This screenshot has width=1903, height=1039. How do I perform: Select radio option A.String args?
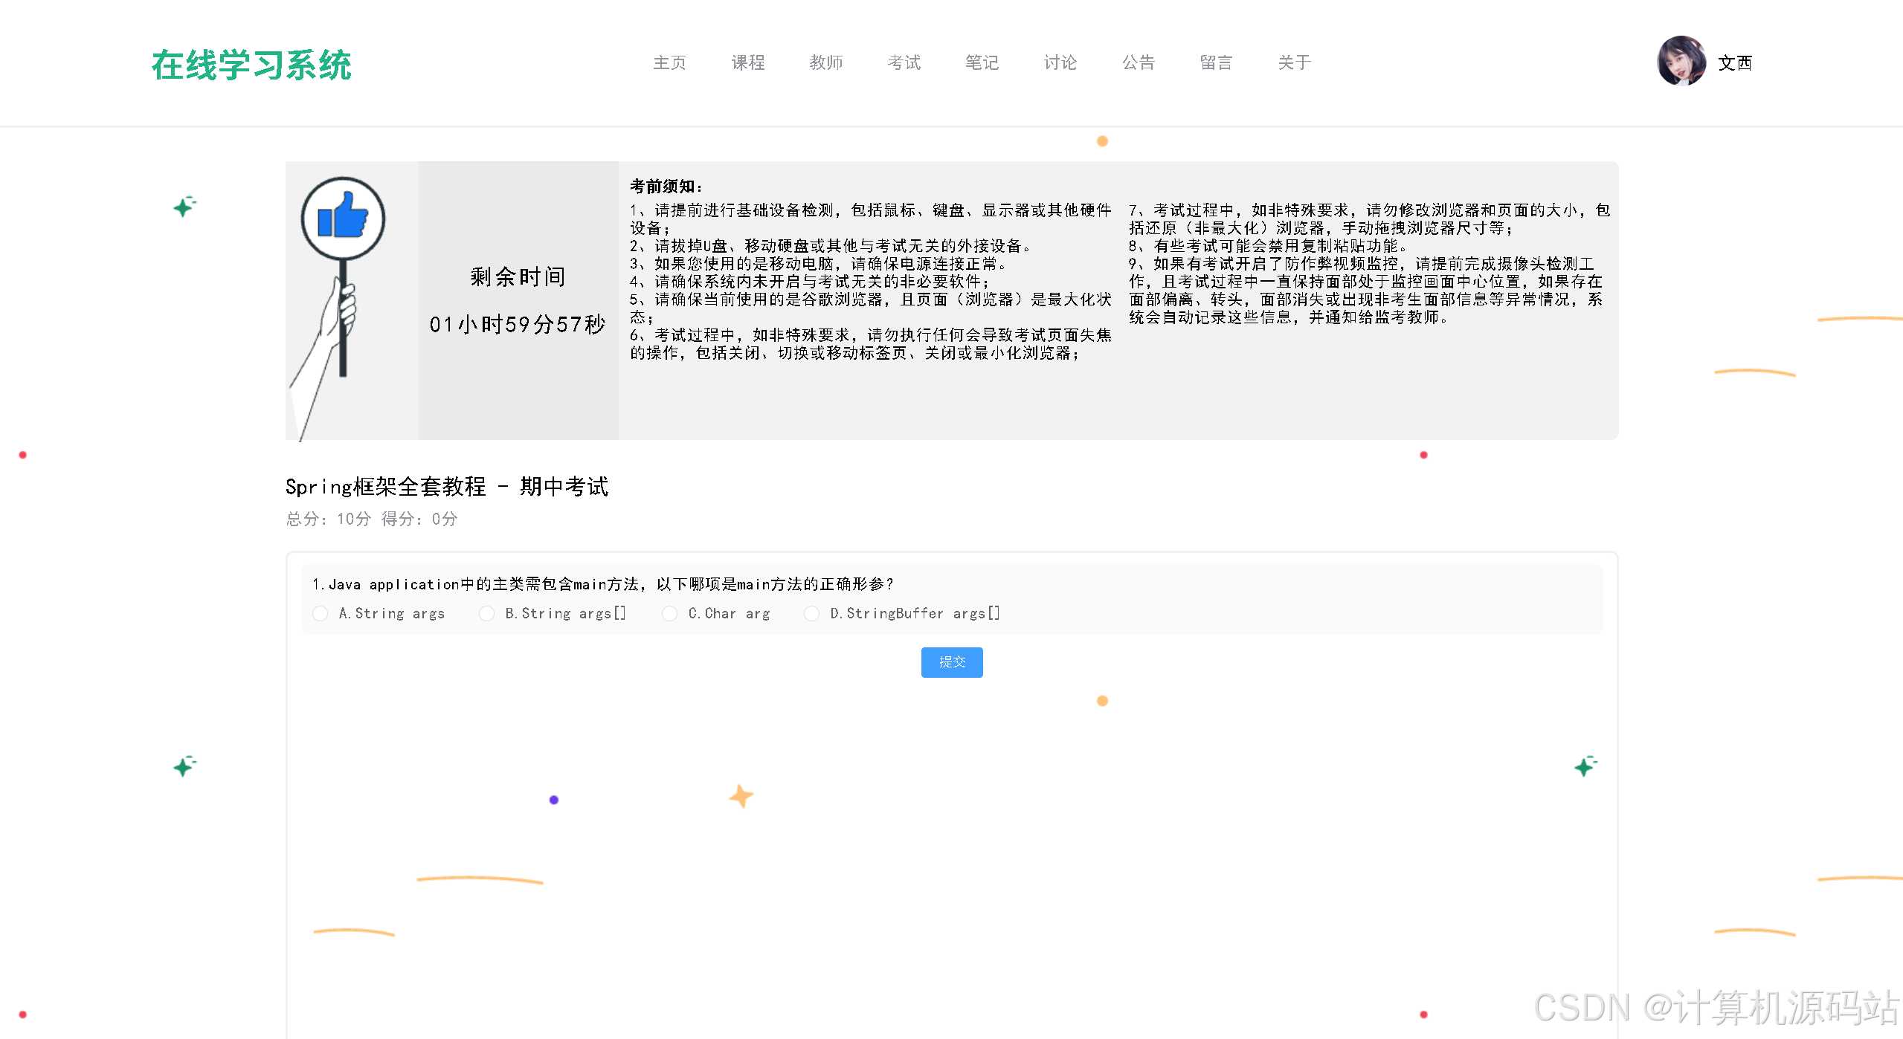320,613
